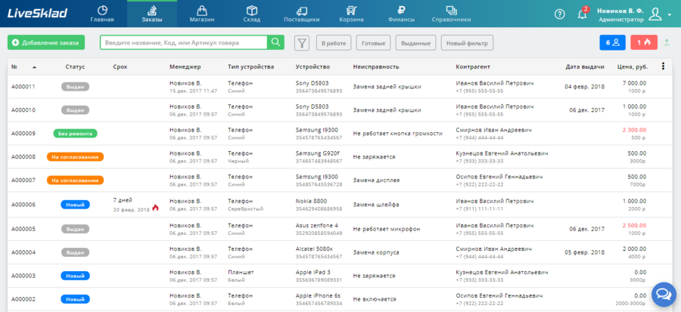Image resolution: width=681 pixels, height=312 pixels.
Task: Click the Замена дисплея fault text
Action: point(376,181)
